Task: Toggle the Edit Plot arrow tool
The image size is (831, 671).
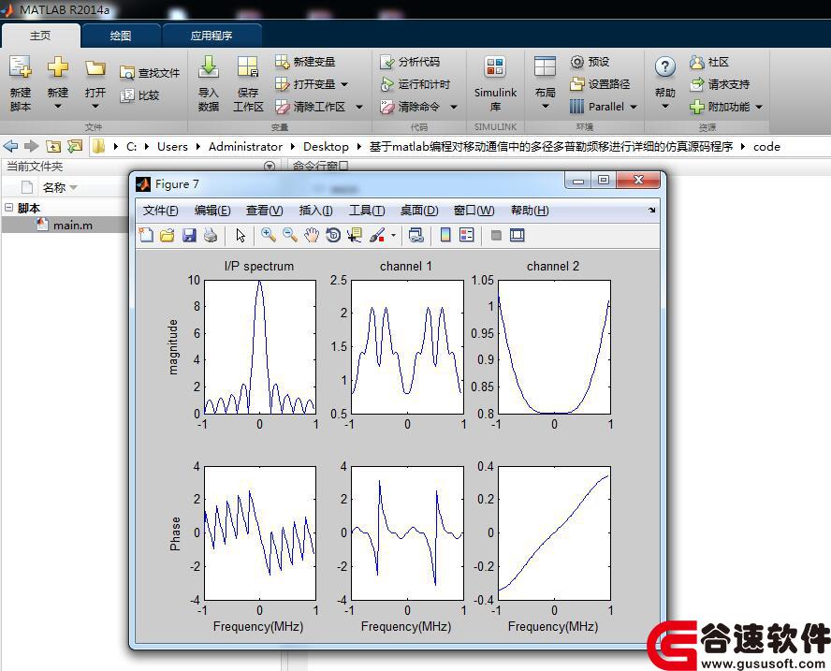Action: point(241,235)
